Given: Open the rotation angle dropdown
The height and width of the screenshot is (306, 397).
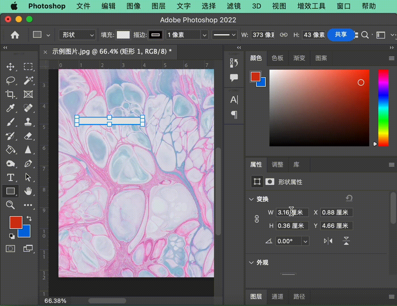Looking at the screenshot, I should pos(305,241).
